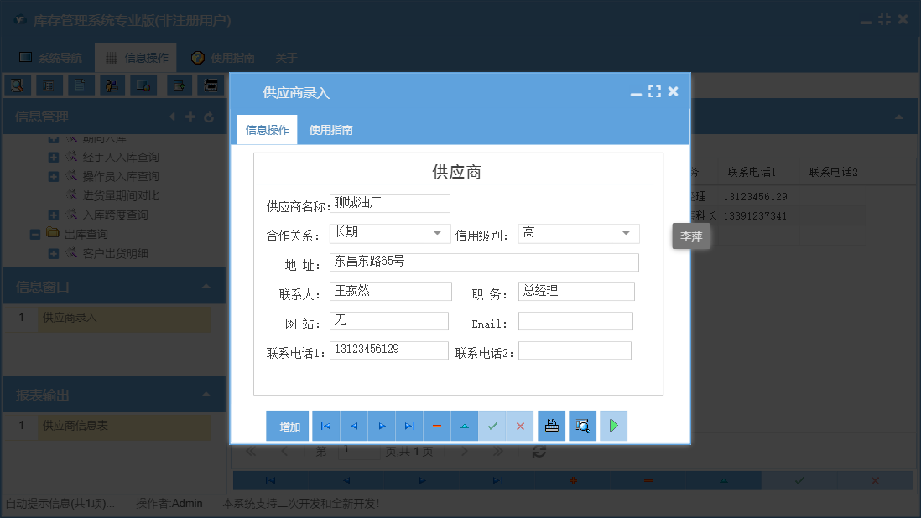This screenshot has width=921, height=518.
Task: Delete current record with the red minus icon
Action: [x=437, y=426]
